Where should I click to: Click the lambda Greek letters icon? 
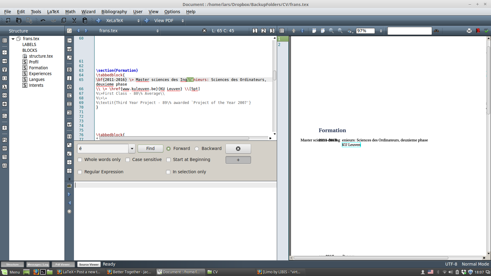[x=5, y=87]
